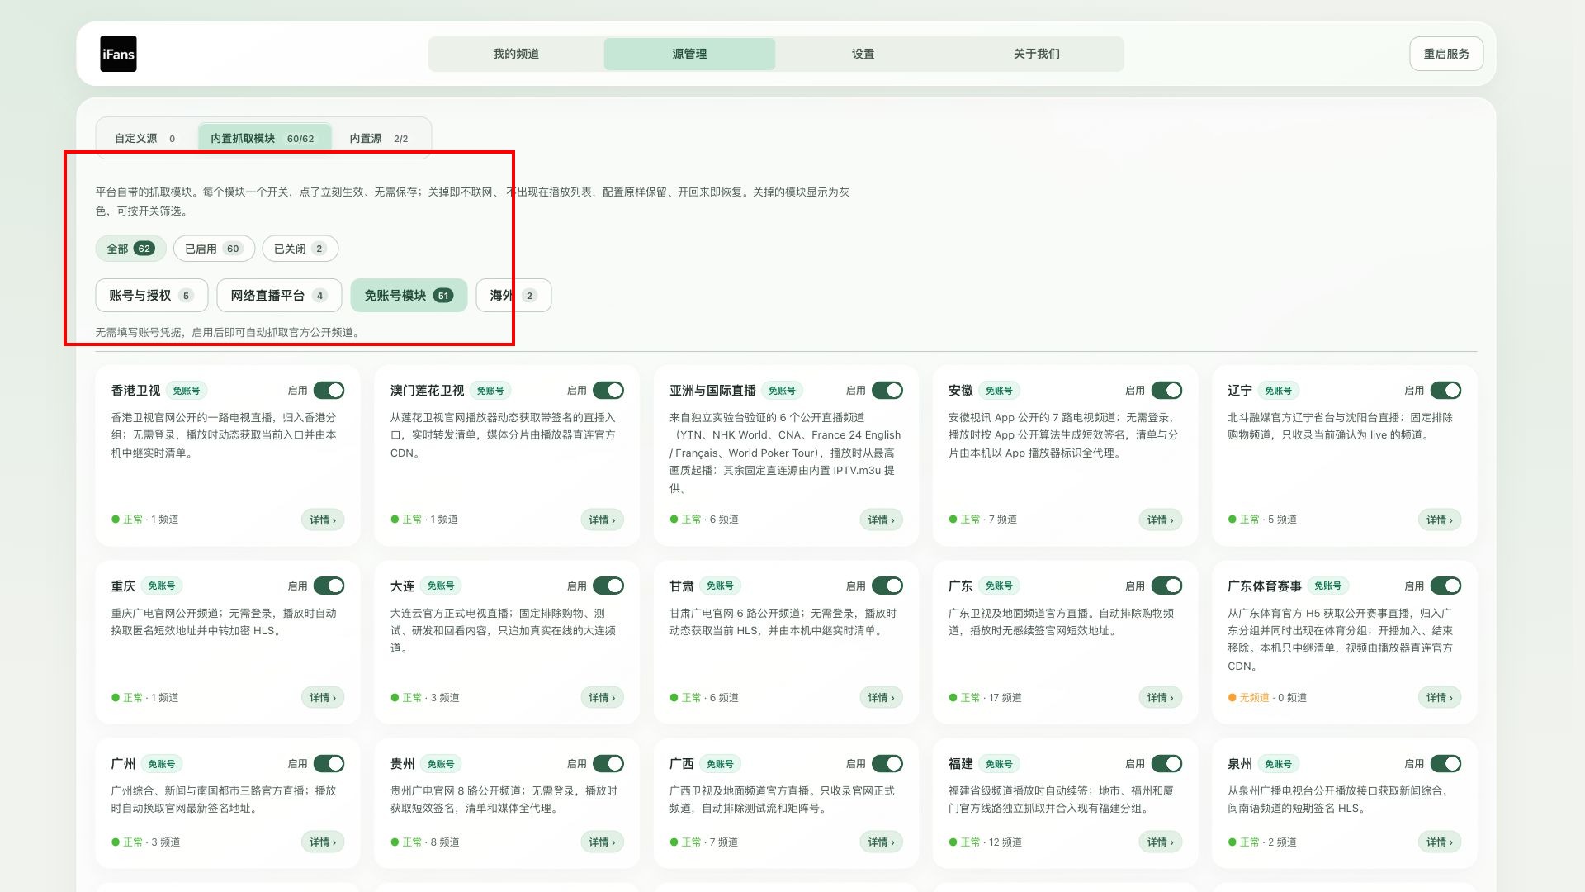Expand 详情 for 广东体育赛事
The image size is (1585, 892).
pyautogui.click(x=1440, y=698)
